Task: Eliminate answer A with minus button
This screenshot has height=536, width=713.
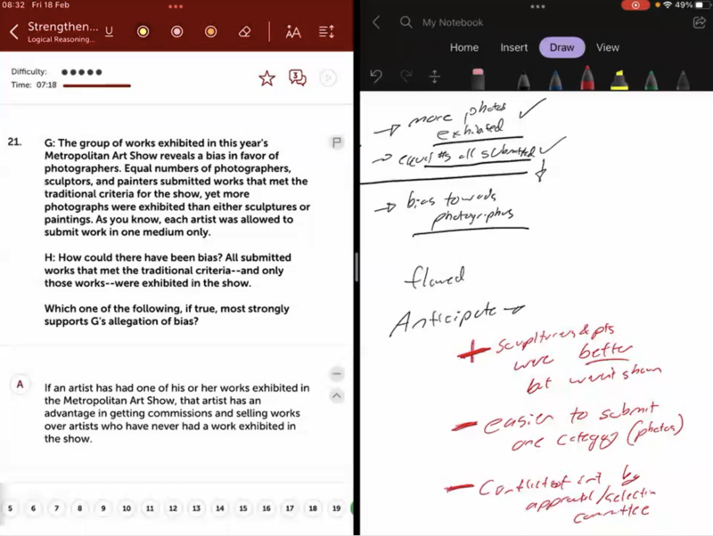Action: pyautogui.click(x=337, y=374)
